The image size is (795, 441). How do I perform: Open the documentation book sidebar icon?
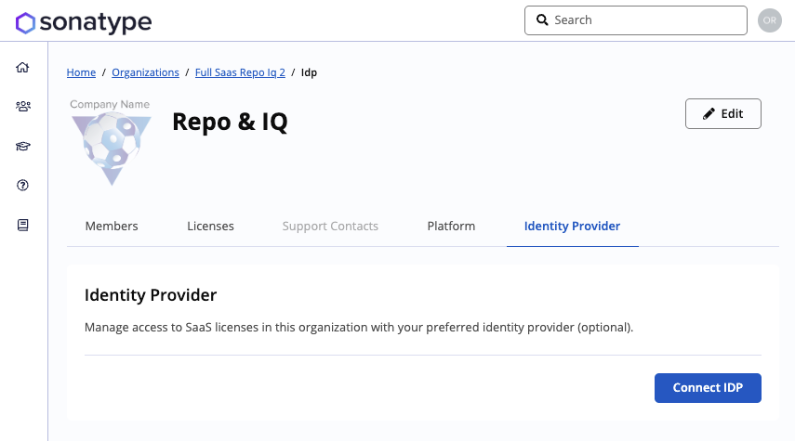[x=23, y=225]
